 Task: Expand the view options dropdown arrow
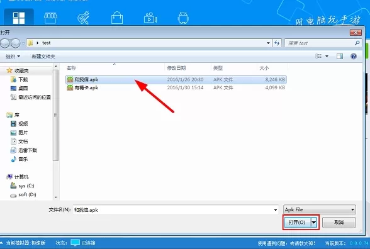327,56
